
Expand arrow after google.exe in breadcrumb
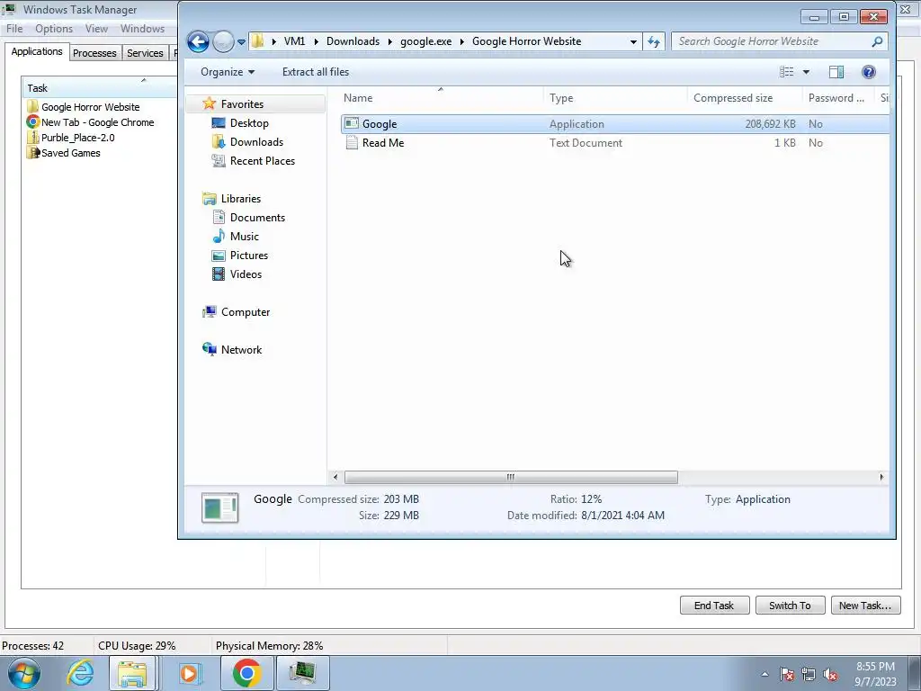coord(461,41)
